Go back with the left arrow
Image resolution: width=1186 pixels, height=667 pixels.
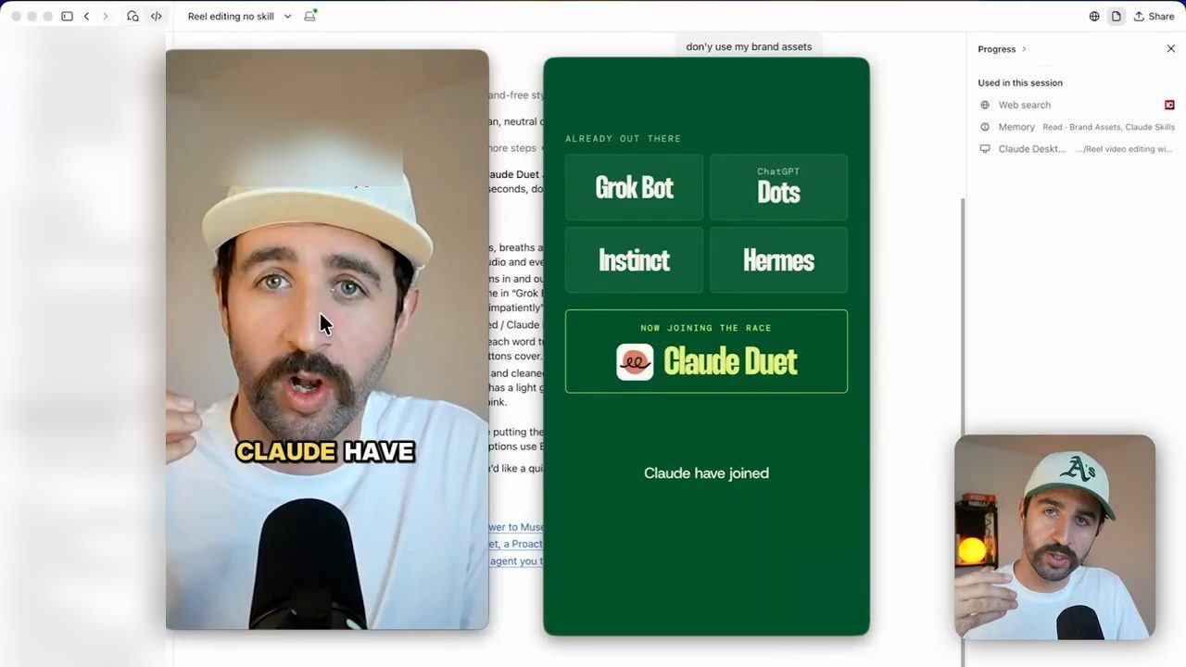pyautogui.click(x=86, y=17)
